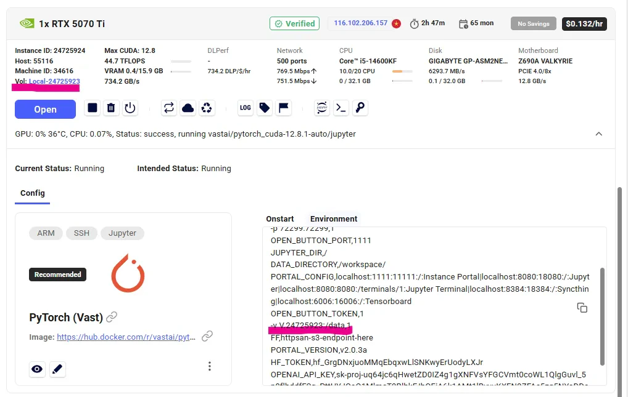Click the PyTorch flame logo

pyautogui.click(x=128, y=273)
